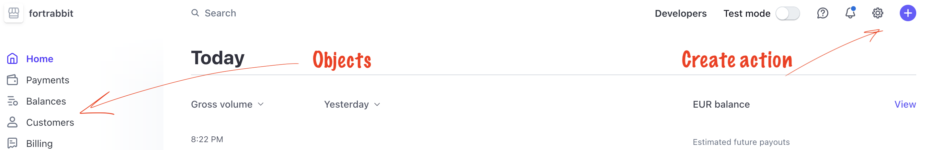Click the Balances sidebar icon
Image resolution: width=930 pixels, height=150 pixels.
point(12,101)
